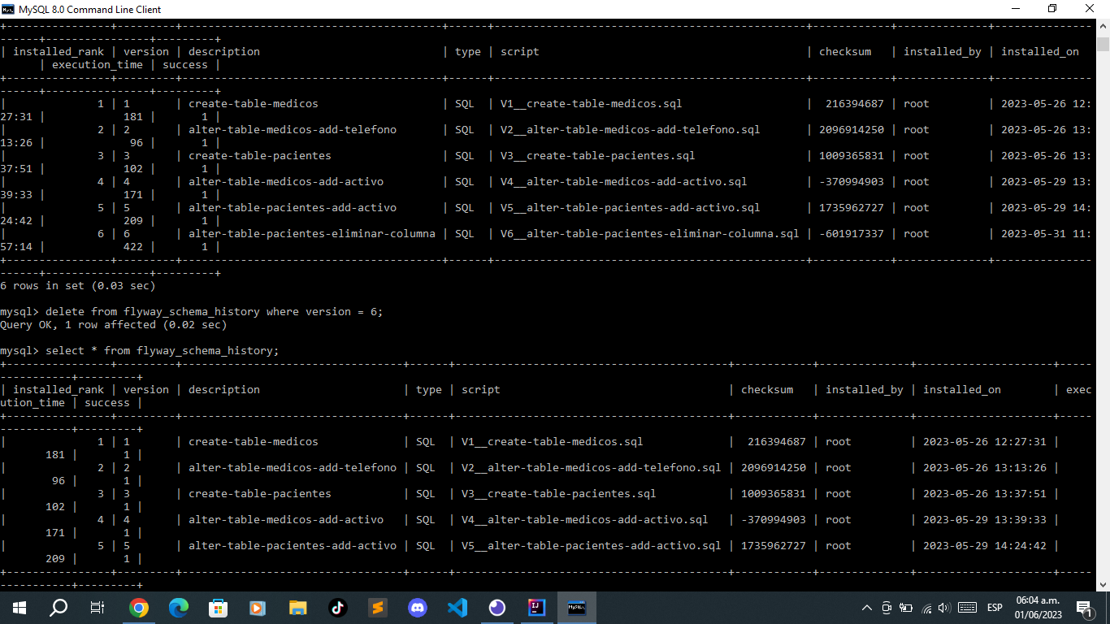The height and width of the screenshot is (624, 1110).
Task: Launch Sublime Text from the taskbar
Action: (377, 607)
